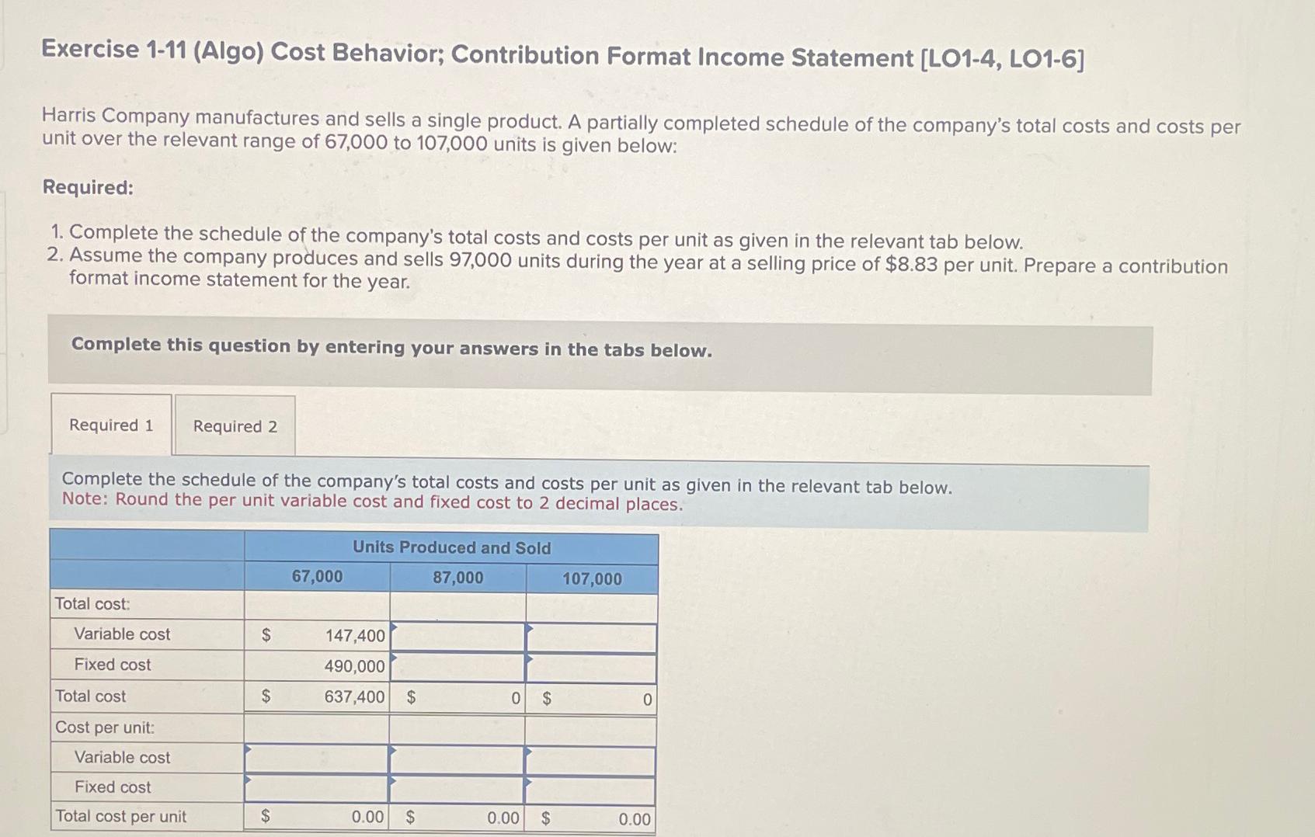Viewport: 1315px width, 837px height.
Task: Select the Required 1 tab
Action: (x=111, y=425)
